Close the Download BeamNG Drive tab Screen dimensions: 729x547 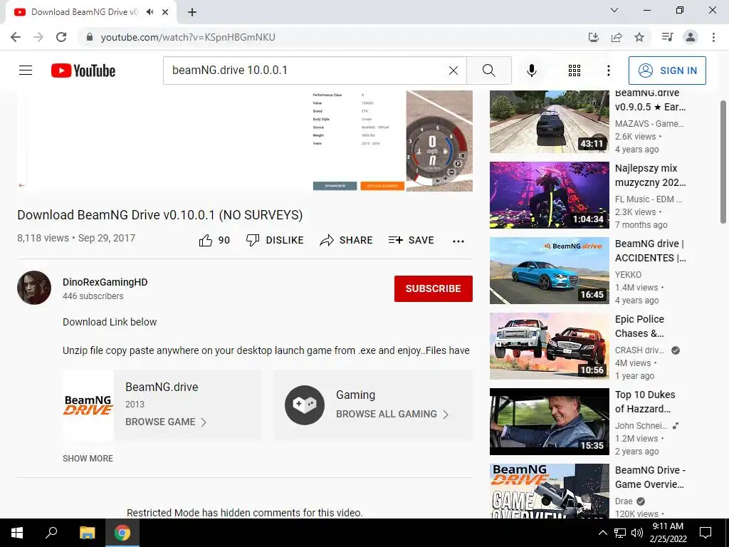165,12
